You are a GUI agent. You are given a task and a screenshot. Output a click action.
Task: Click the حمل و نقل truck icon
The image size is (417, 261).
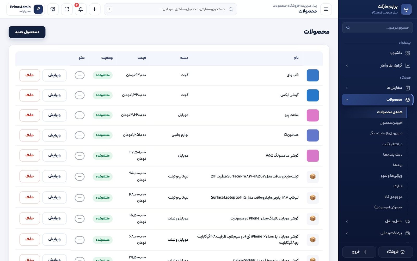[x=408, y=221]
